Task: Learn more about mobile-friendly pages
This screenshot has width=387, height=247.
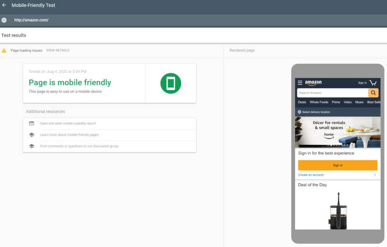Action: click(x=69, y=135)
